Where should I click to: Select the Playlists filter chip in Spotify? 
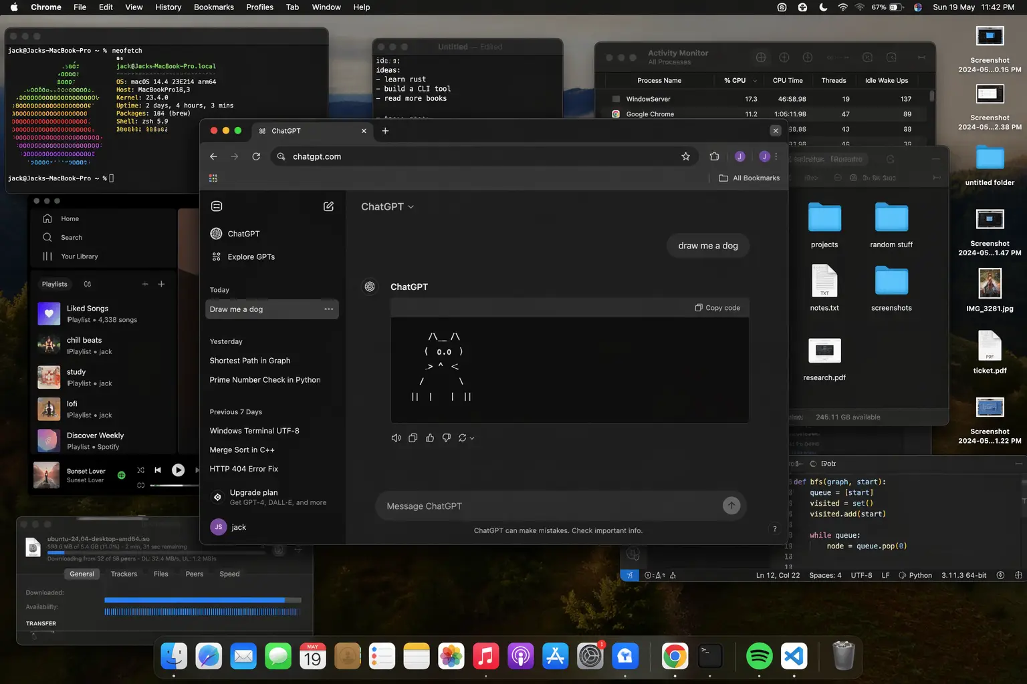tap(55, 284)
